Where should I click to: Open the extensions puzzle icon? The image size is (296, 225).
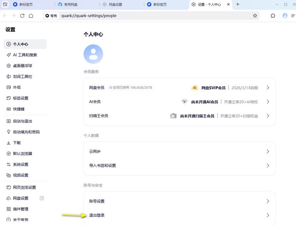pyautogui.click(x=273, y=16)
